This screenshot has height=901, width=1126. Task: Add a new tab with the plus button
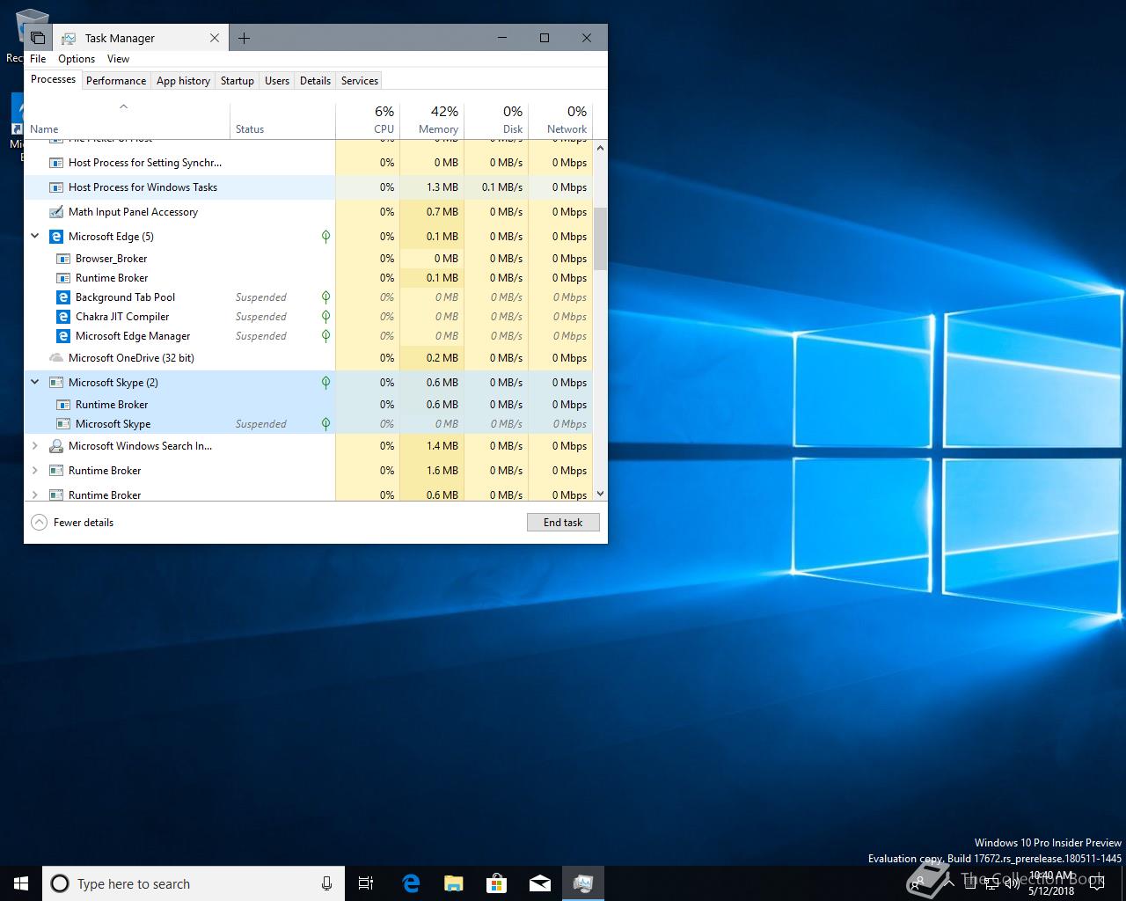coord(245,38)
